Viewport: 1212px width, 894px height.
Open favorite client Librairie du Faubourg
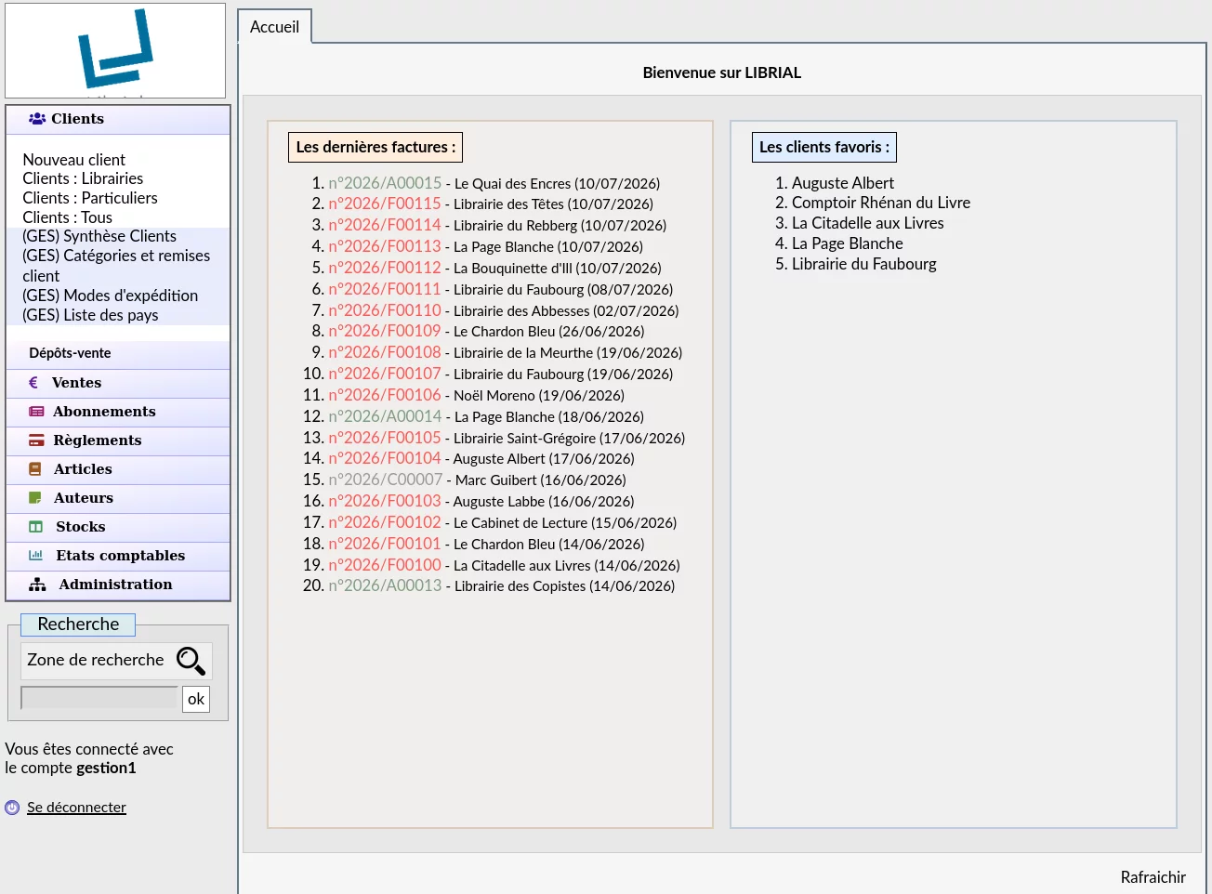pyautogui.click(x=864, y=264)
